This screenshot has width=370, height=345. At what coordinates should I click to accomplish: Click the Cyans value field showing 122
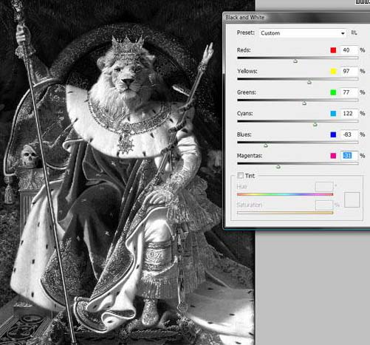[x=349, y=114]
